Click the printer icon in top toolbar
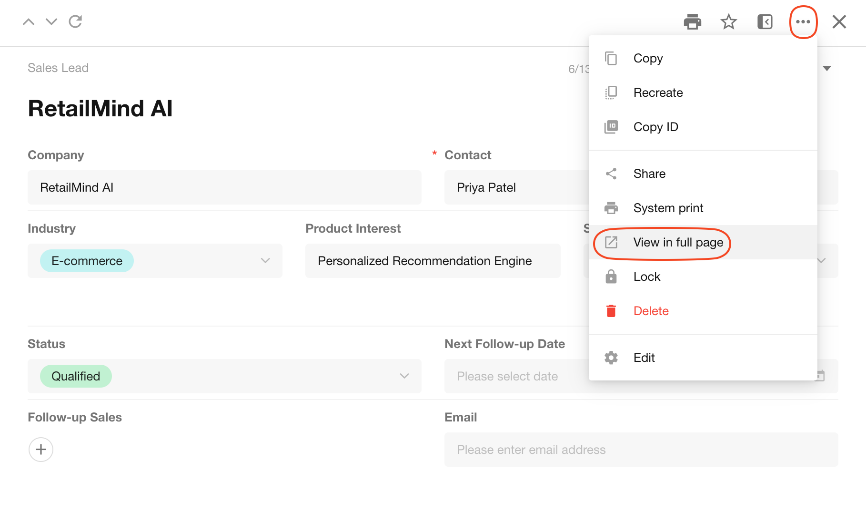The width and height of the screenshot is (866, 513). point(692,22)
